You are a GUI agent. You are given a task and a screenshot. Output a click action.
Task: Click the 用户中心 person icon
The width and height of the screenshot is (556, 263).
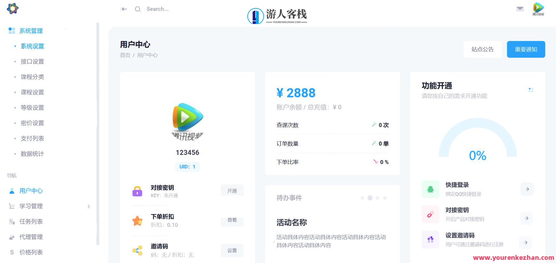12,191
